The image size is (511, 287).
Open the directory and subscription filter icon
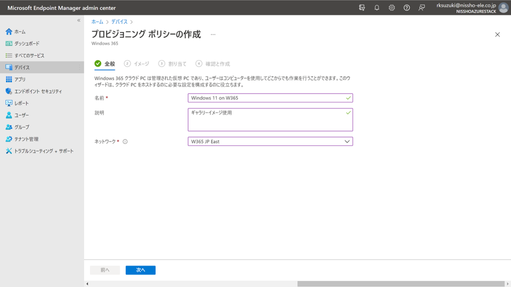pos(362,7)
